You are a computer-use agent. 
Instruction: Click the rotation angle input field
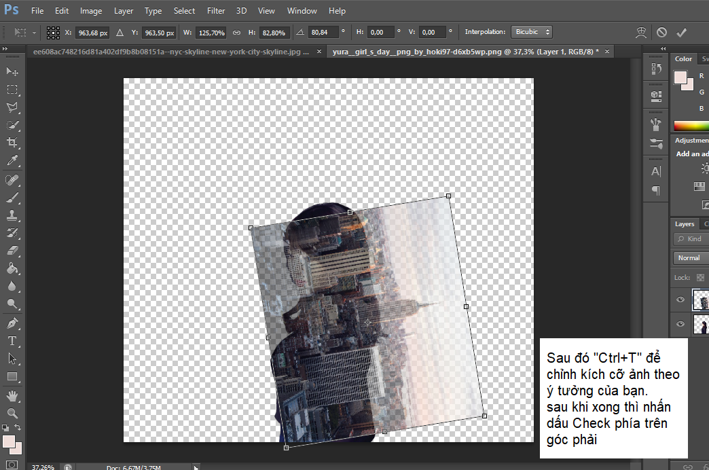coord(323,32)
